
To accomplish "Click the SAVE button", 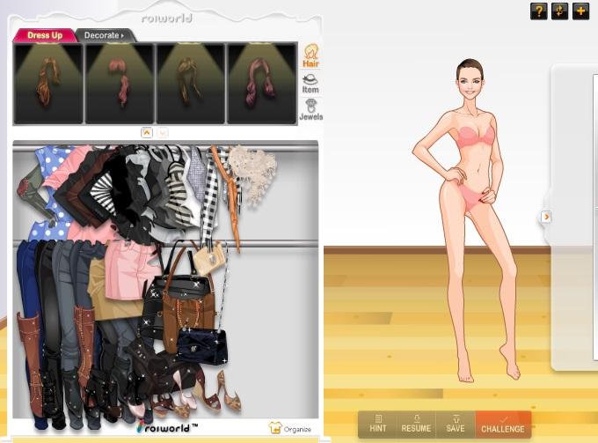I will pos(456,425).
